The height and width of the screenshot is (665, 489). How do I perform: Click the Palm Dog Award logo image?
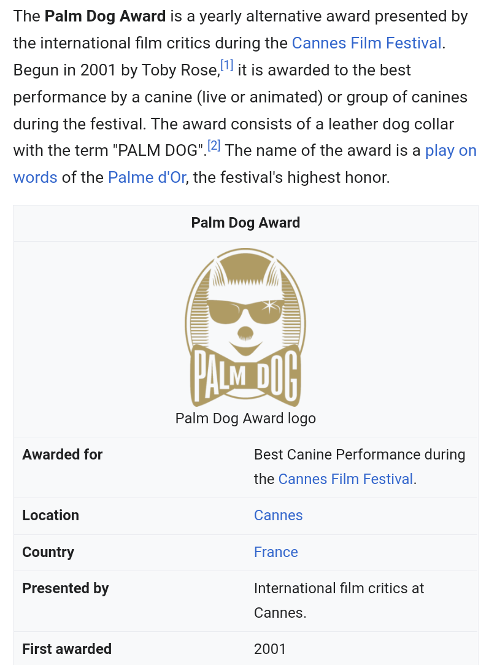245,327
